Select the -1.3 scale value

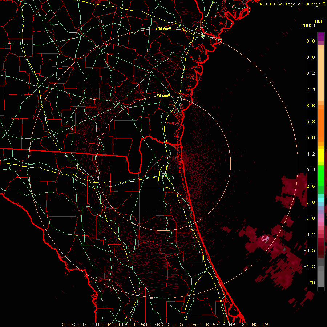coord(309,267)
